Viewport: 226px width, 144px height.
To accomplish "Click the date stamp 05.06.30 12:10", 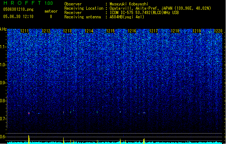I will point(18,17).
